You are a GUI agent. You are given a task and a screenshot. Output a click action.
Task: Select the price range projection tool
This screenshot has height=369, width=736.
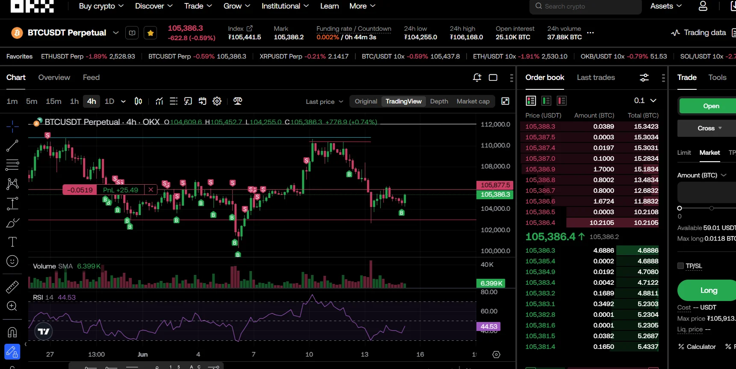[12, 204]
